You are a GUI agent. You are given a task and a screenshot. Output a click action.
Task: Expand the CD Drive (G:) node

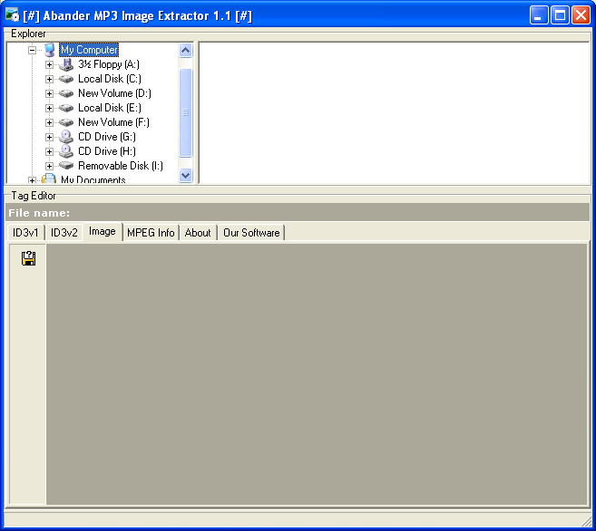pos(49,137)
